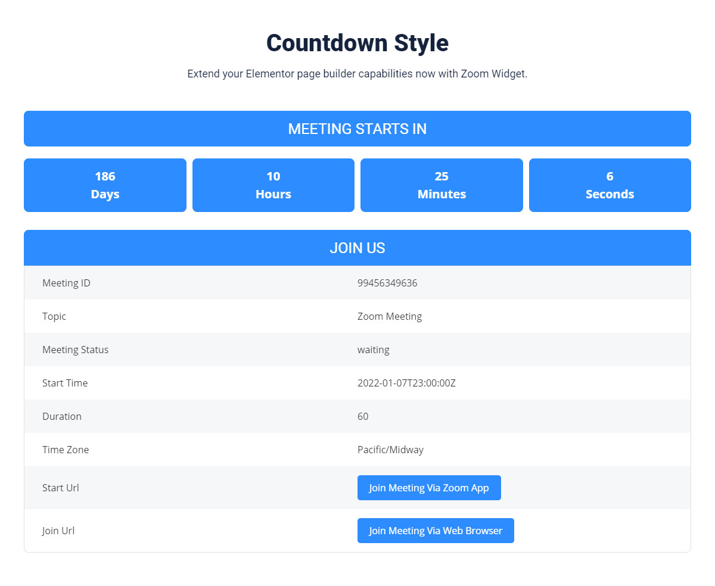
Task: Click the 10 Hours countdown box
Action: click(273, 185)
